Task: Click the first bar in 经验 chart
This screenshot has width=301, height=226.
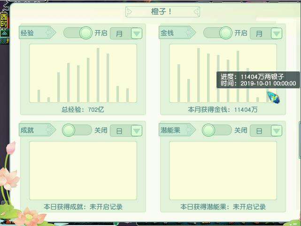Action: [x=39, y=96]
